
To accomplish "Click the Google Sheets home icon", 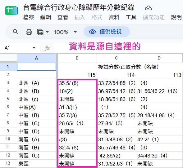I will tap(11, 11).
